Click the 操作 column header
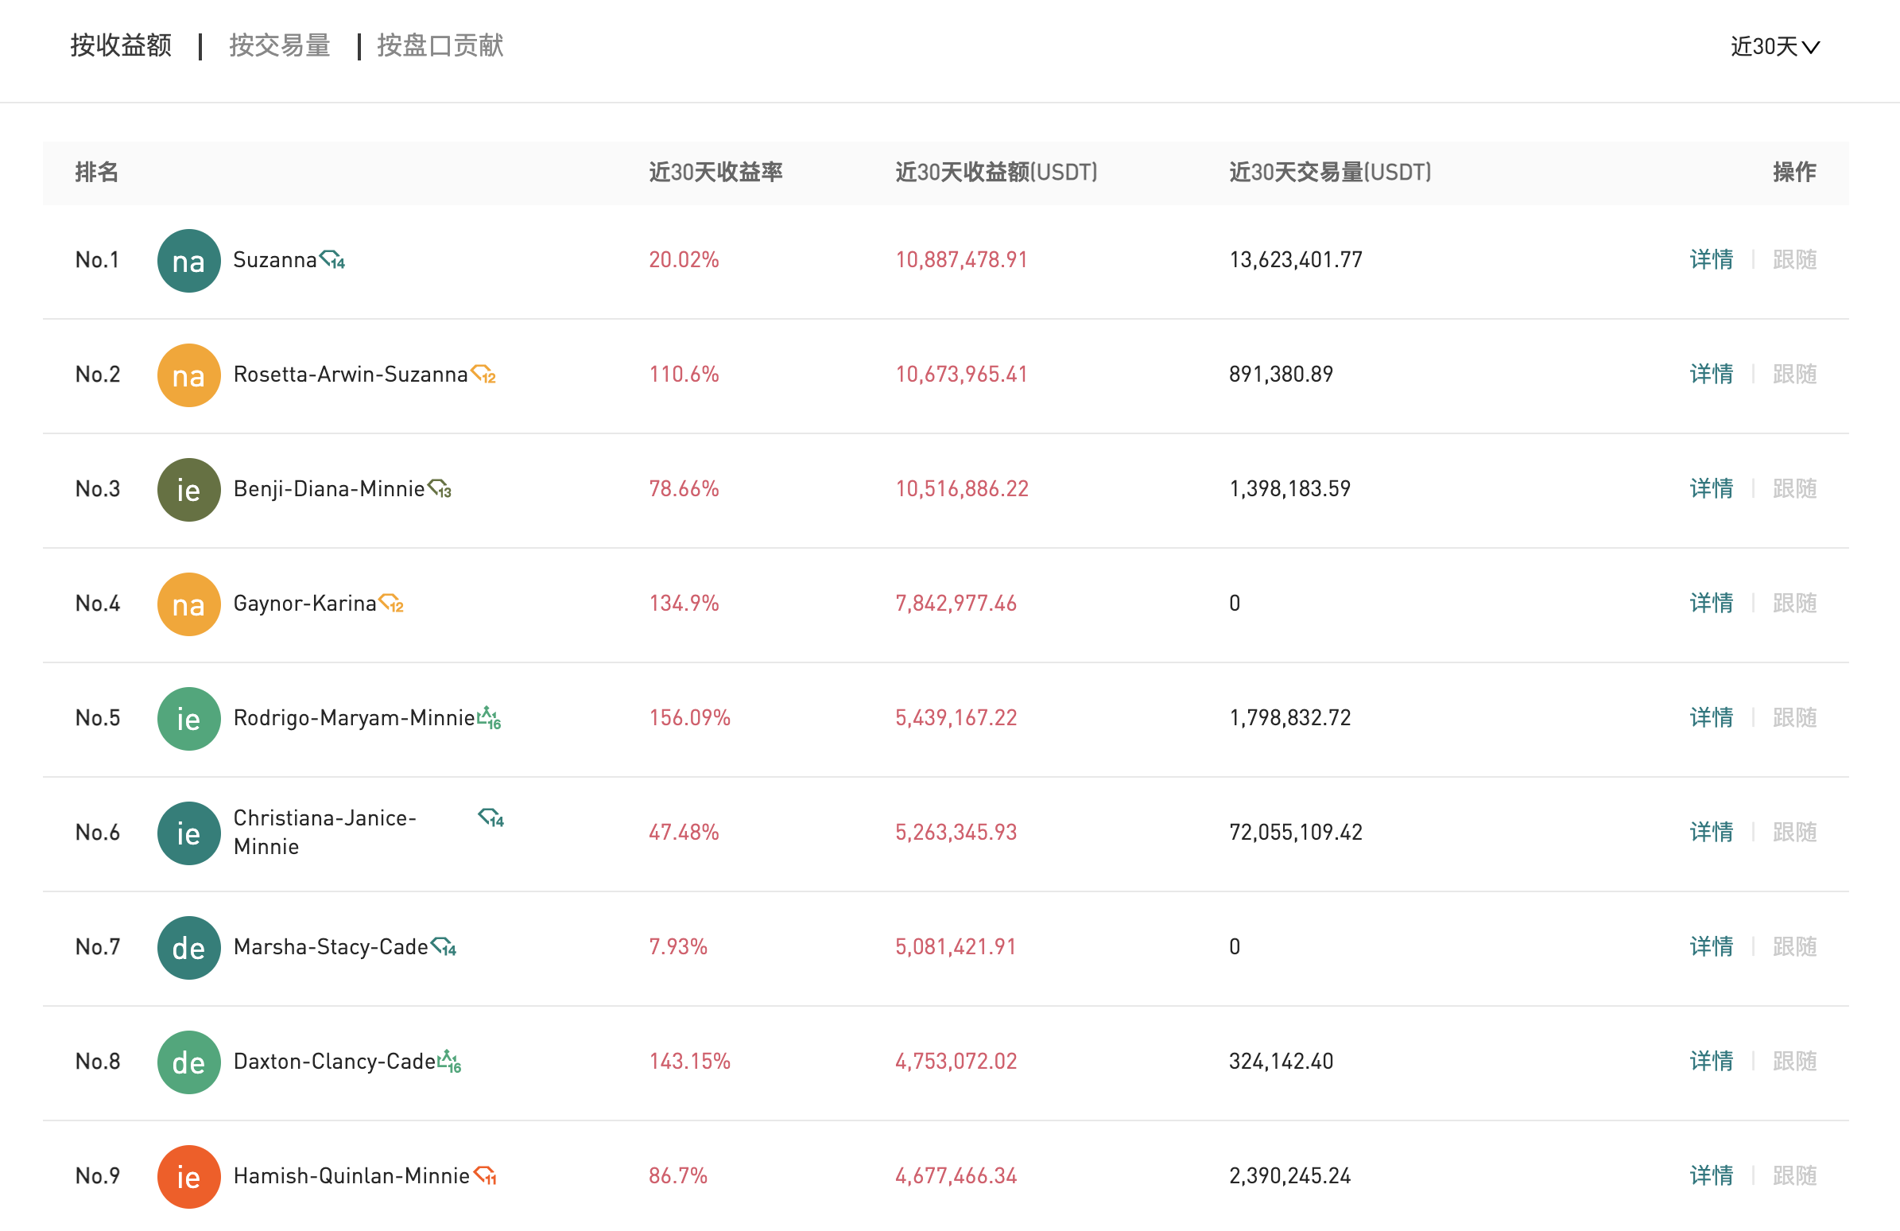Screen dimensions: 1900x1231 coord(1793,172)
